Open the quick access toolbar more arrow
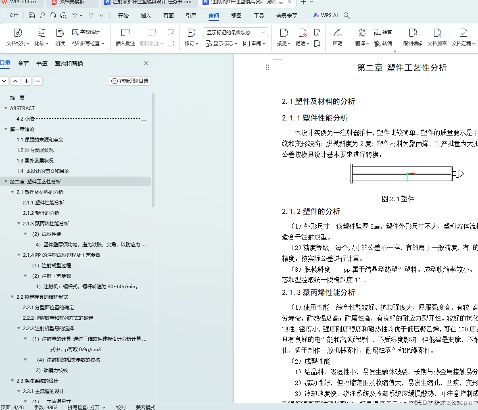 point(101,15)
